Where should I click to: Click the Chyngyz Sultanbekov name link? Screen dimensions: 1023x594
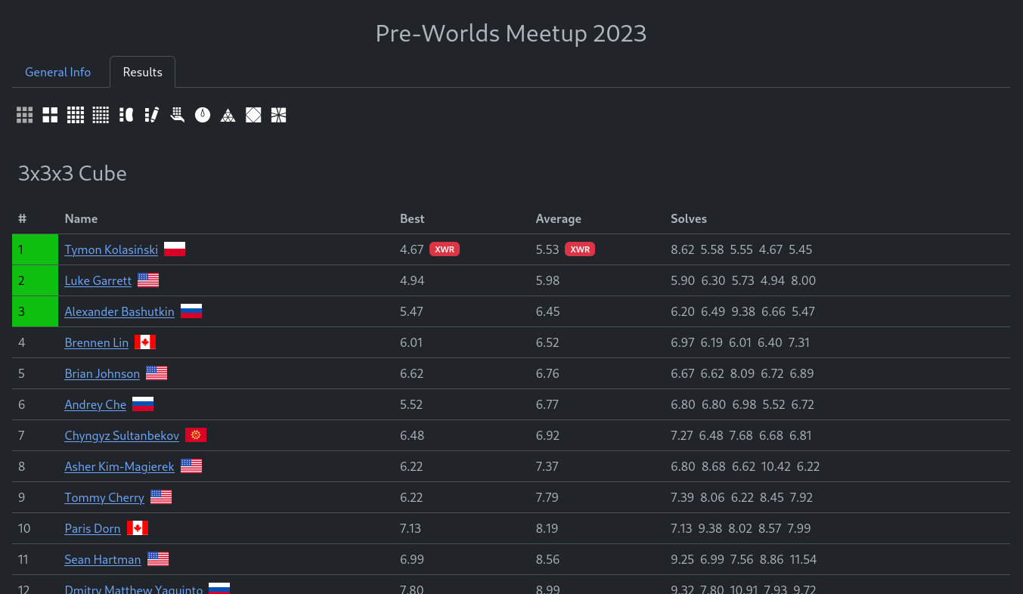click(x=122, y=435)
